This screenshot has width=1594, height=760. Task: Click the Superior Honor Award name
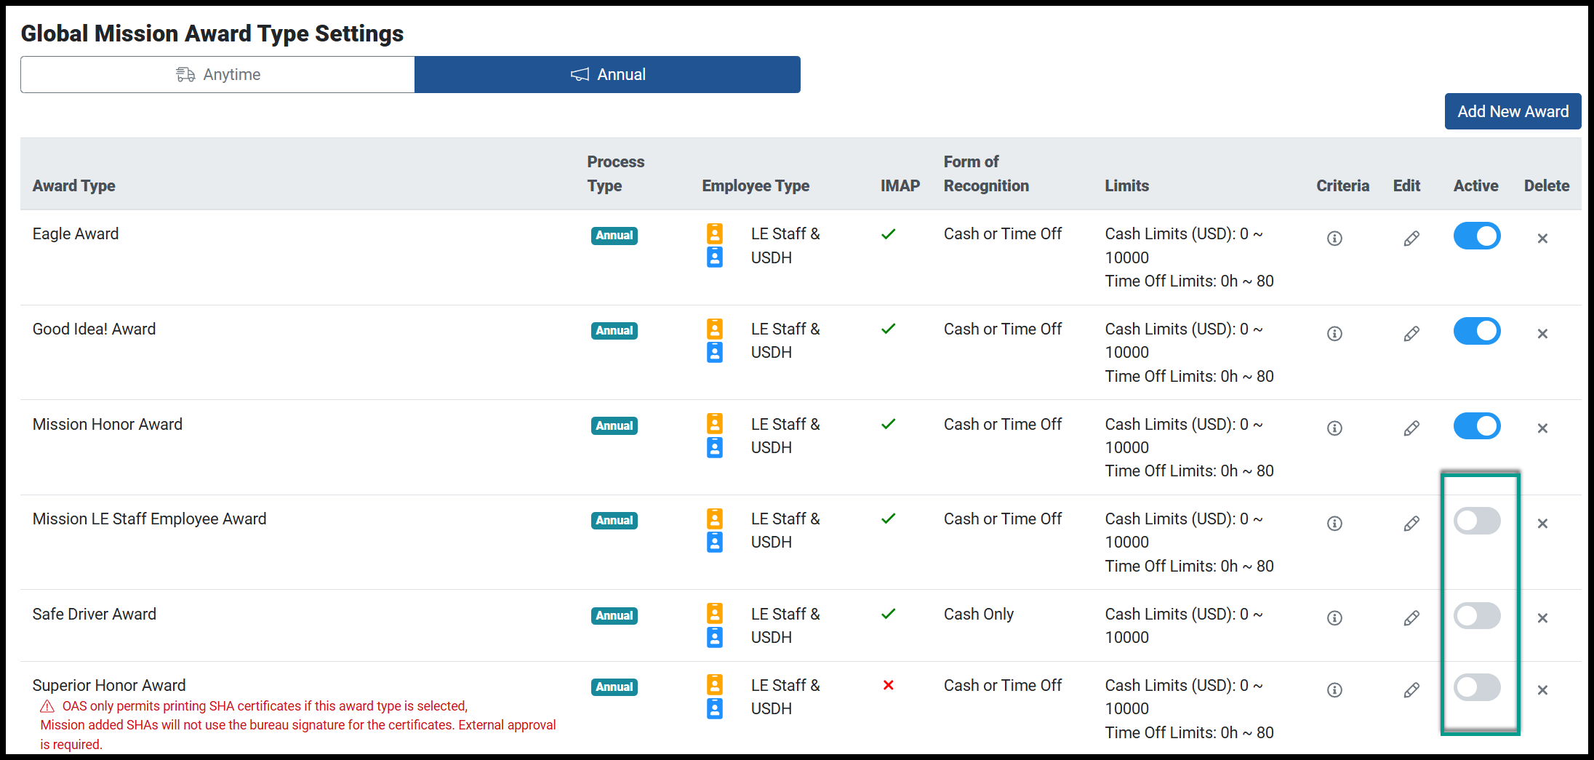(x=109, y=685)
